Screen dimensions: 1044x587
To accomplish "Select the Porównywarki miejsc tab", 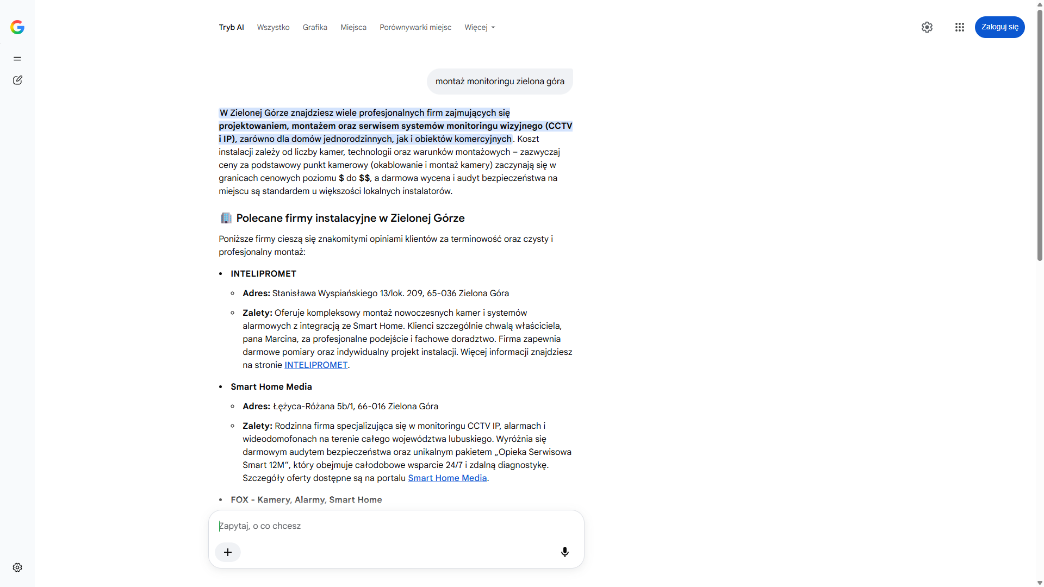I will 415,27.
